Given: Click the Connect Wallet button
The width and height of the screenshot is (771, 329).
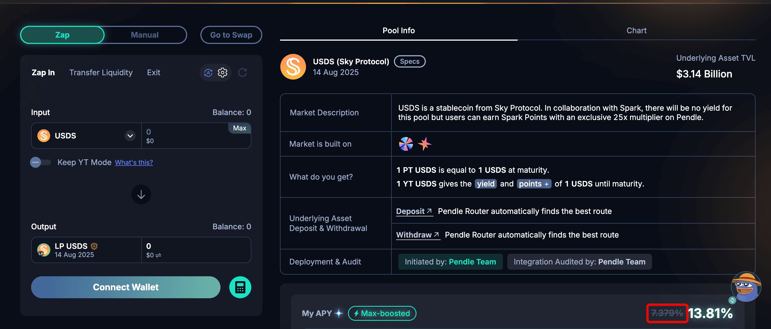Looking at the screenshot, I should pos(126,287).
